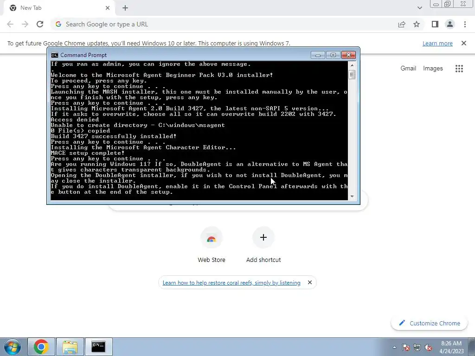Open the Web Store shortcut
The height and width of the screenshot is (356, 475).
pyautogui.click(x=212, y=245)
